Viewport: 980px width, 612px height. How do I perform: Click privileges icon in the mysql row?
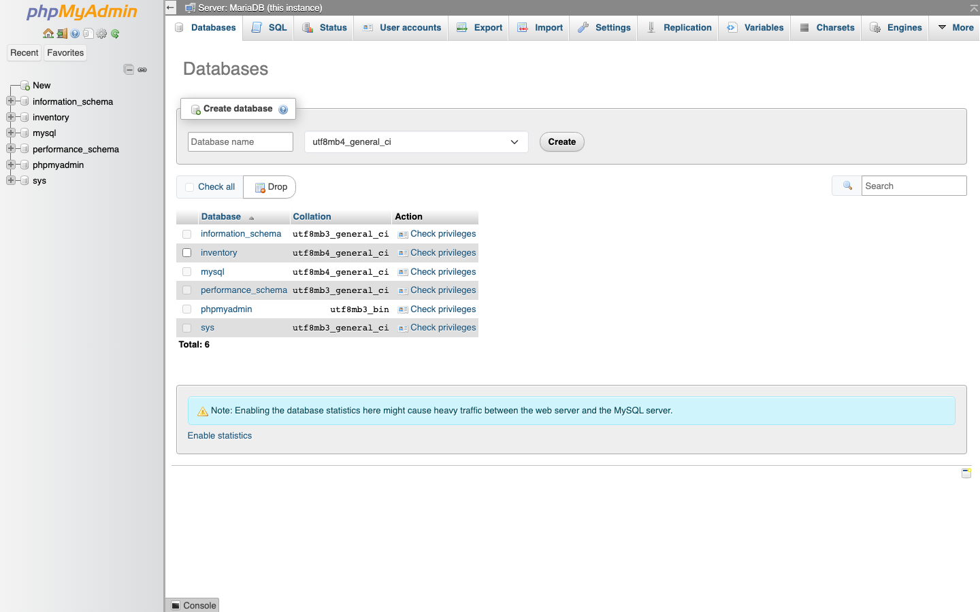403,272
